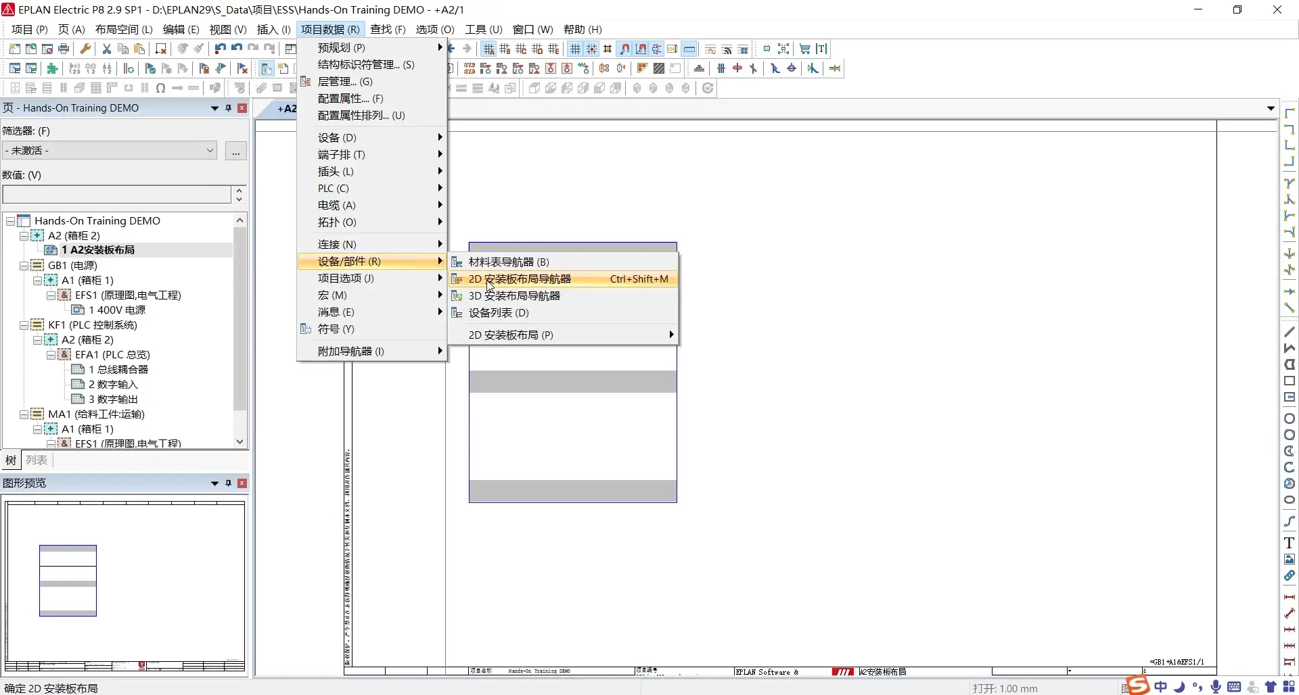
Task: Open 3D 安装板布局导航器 menu item
Action: pos(563,296)
